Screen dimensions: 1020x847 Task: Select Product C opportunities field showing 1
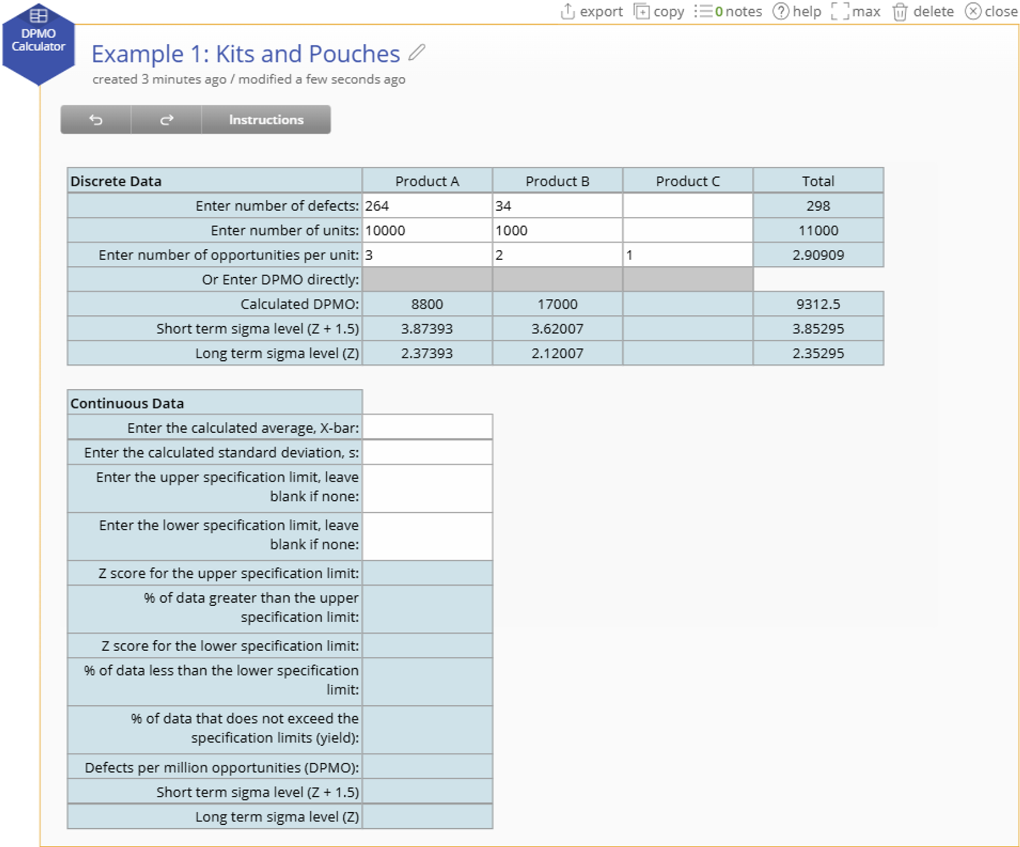[x=688, y=254]
